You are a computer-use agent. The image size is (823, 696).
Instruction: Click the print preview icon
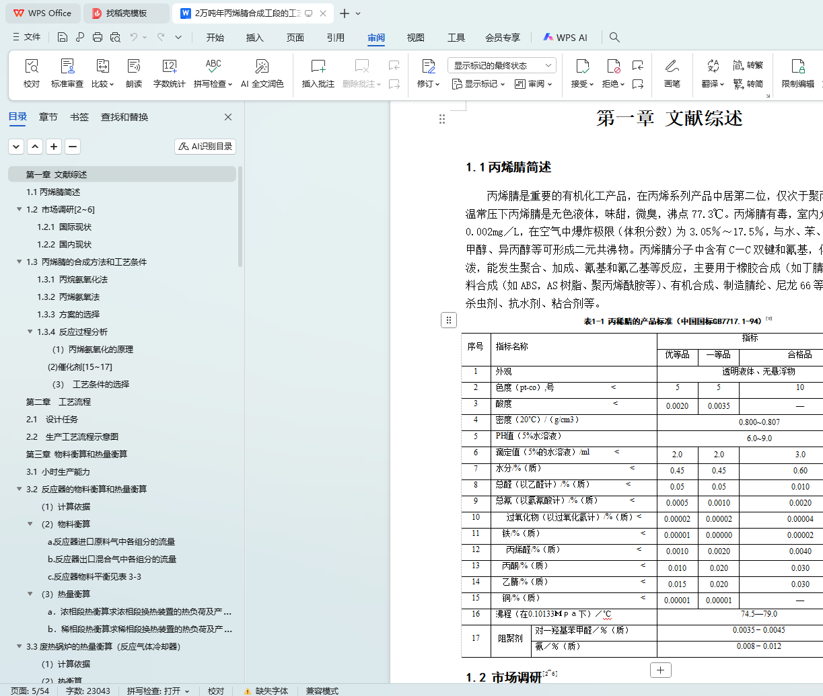(x=115, y=37)
